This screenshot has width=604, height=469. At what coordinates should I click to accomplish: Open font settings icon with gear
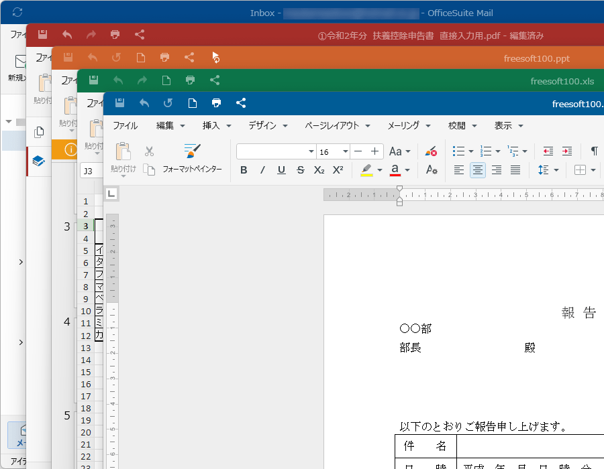pyautogui.click(x=432, y=170)
